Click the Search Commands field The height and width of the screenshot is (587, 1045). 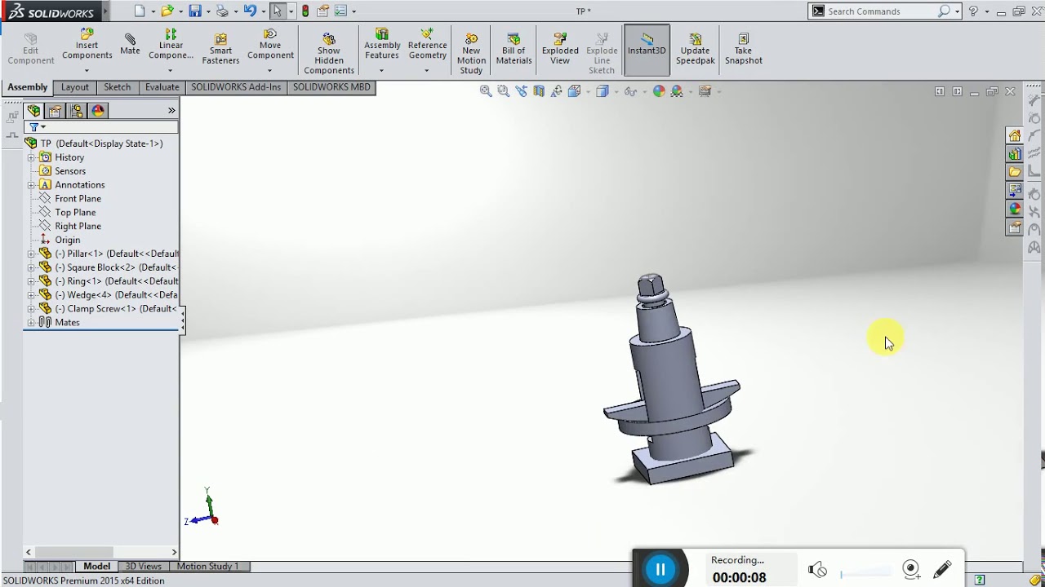click(880, 11)
